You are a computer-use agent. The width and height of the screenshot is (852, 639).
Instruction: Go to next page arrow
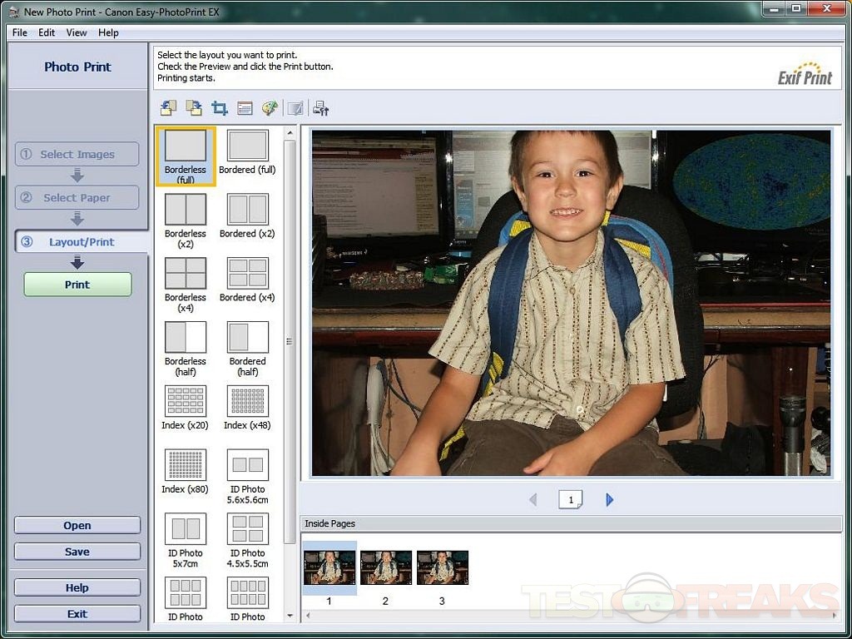(x=610, y=500)
